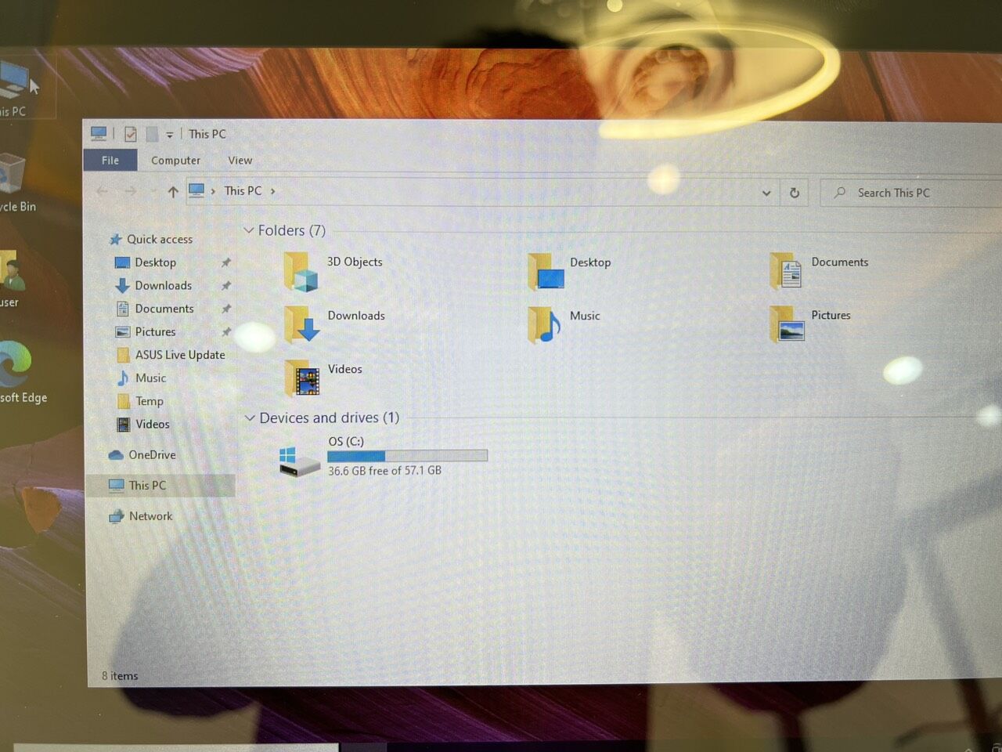Open the Desktop folder icon in Folders

(x=546, y=271)
